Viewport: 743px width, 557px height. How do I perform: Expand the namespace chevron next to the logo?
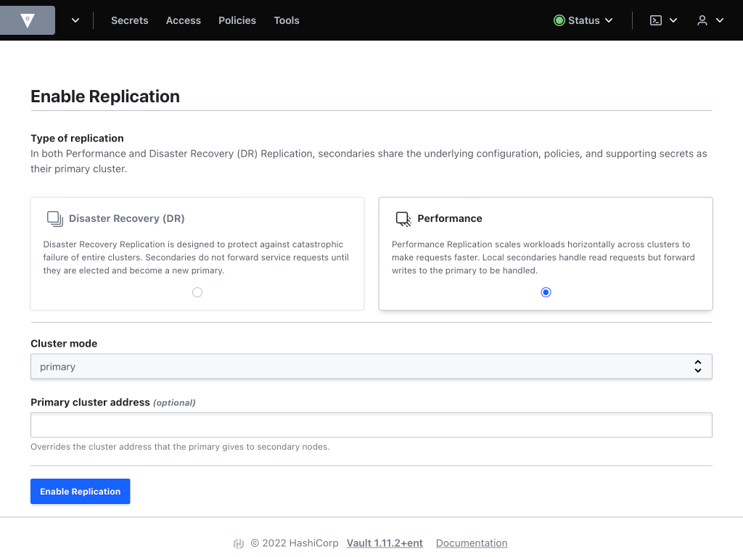[75, 20]
